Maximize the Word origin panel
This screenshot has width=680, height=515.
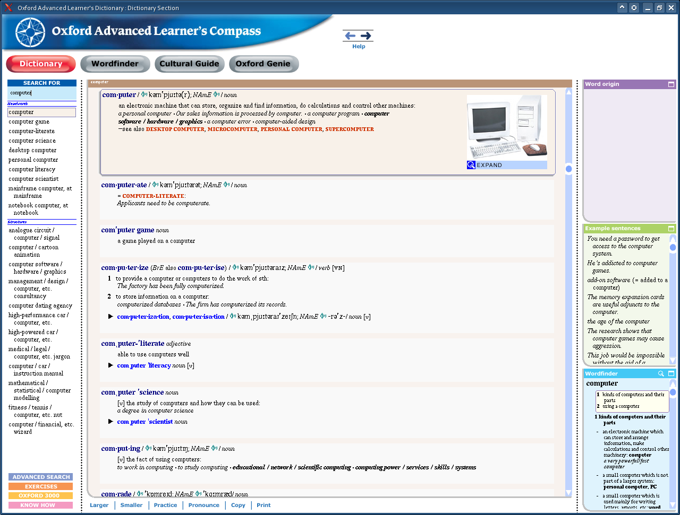point(671,84)
